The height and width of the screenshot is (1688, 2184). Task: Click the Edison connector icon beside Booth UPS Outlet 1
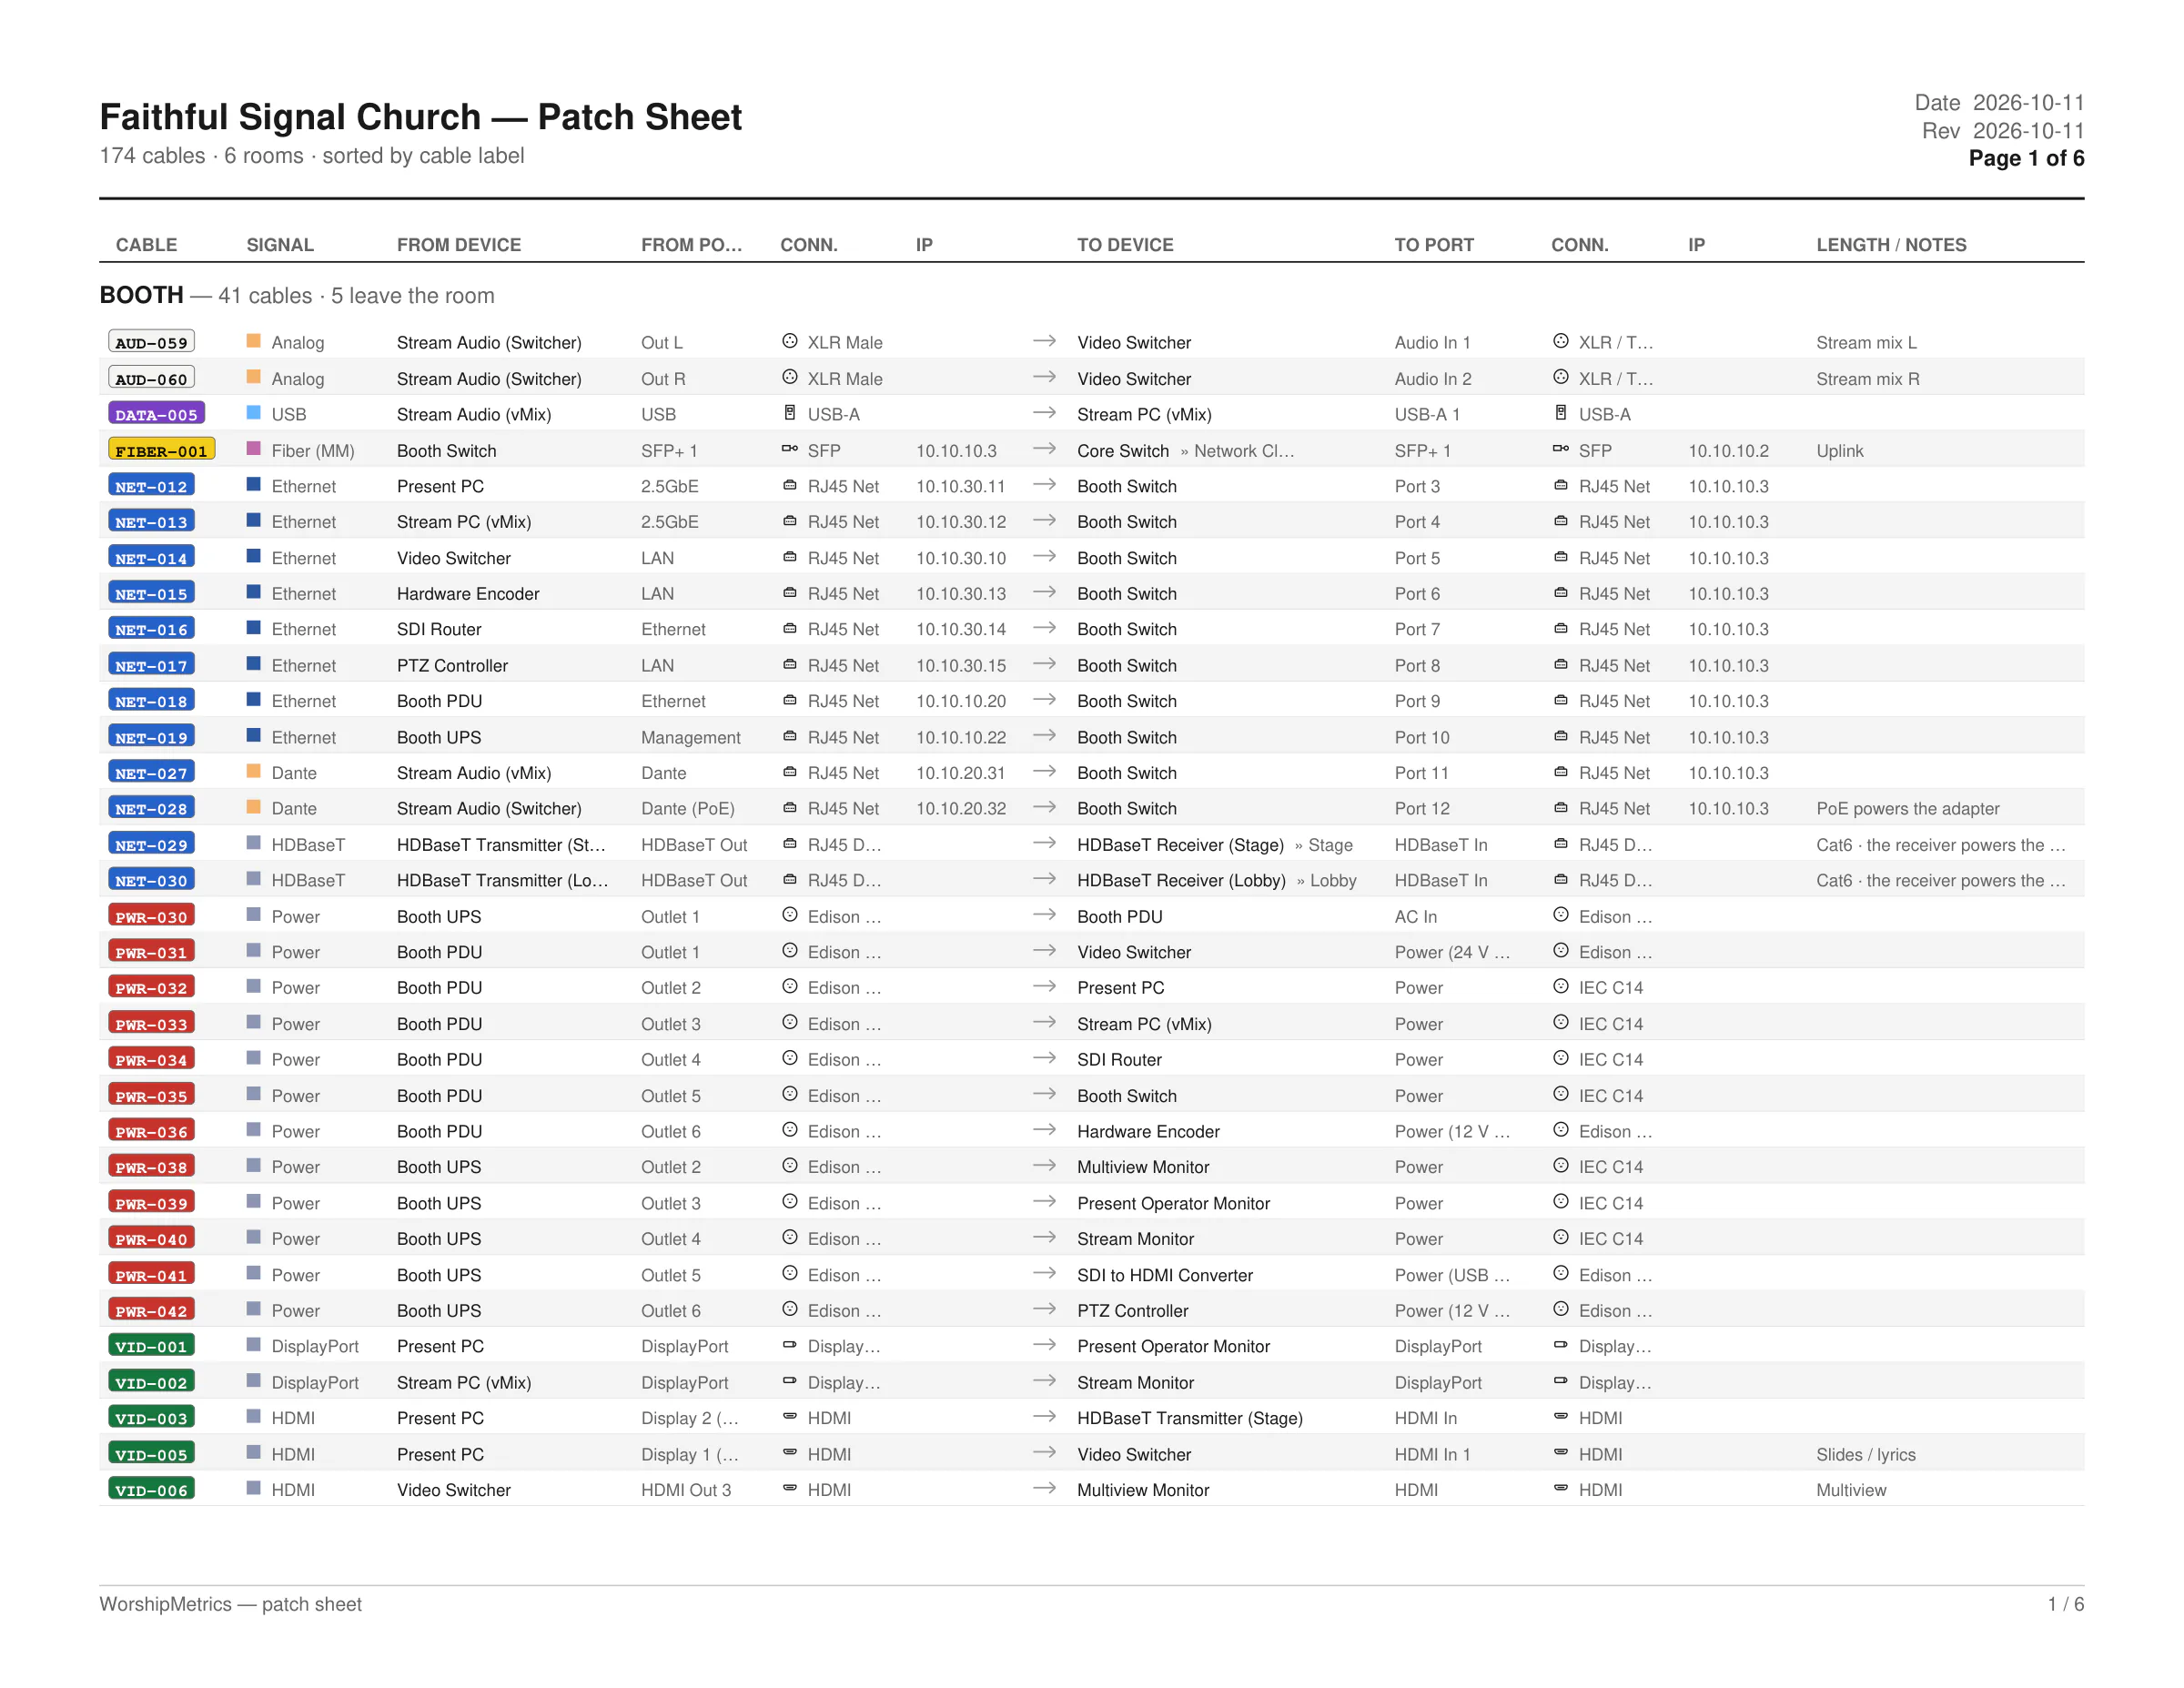pos(789,915)
